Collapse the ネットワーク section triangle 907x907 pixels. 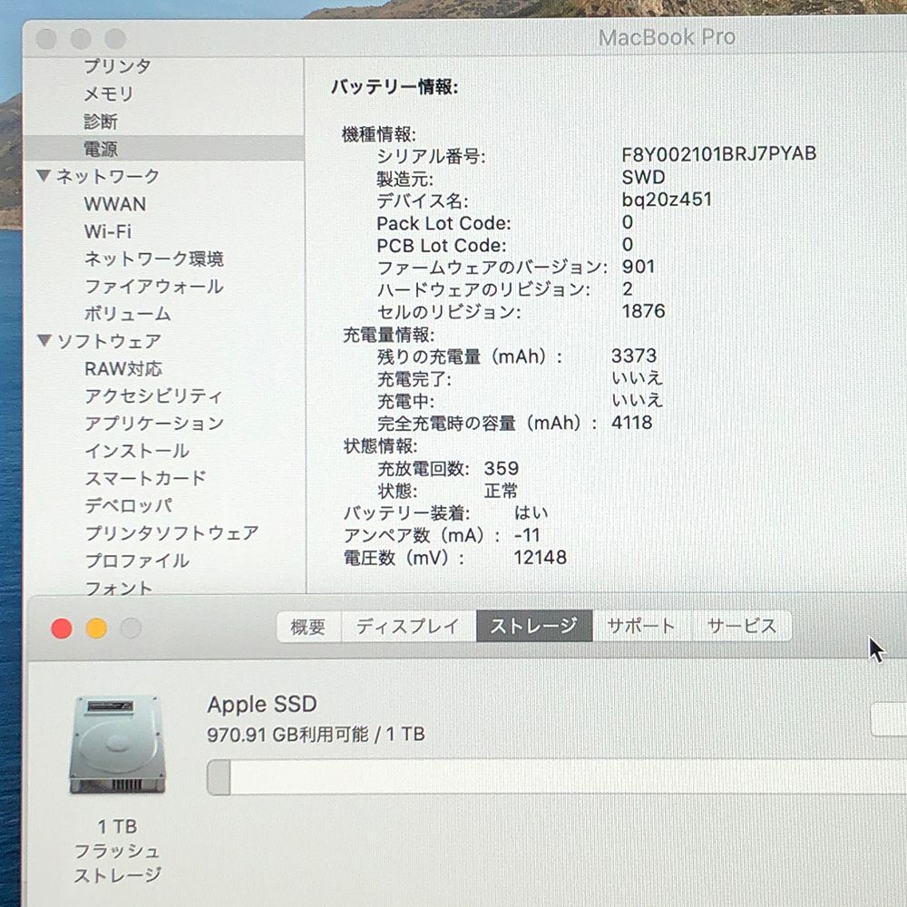coord(44,175)
